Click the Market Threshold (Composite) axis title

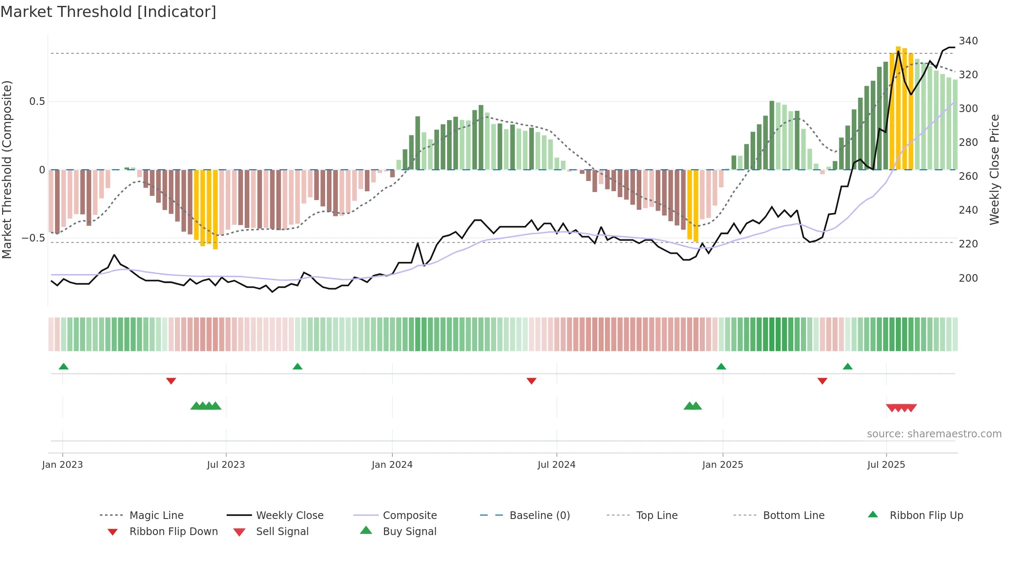[7, 169]
